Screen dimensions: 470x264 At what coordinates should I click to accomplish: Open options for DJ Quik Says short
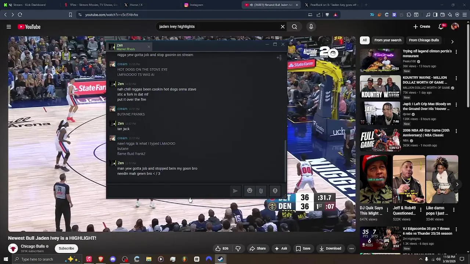click(x=387, y=210)
